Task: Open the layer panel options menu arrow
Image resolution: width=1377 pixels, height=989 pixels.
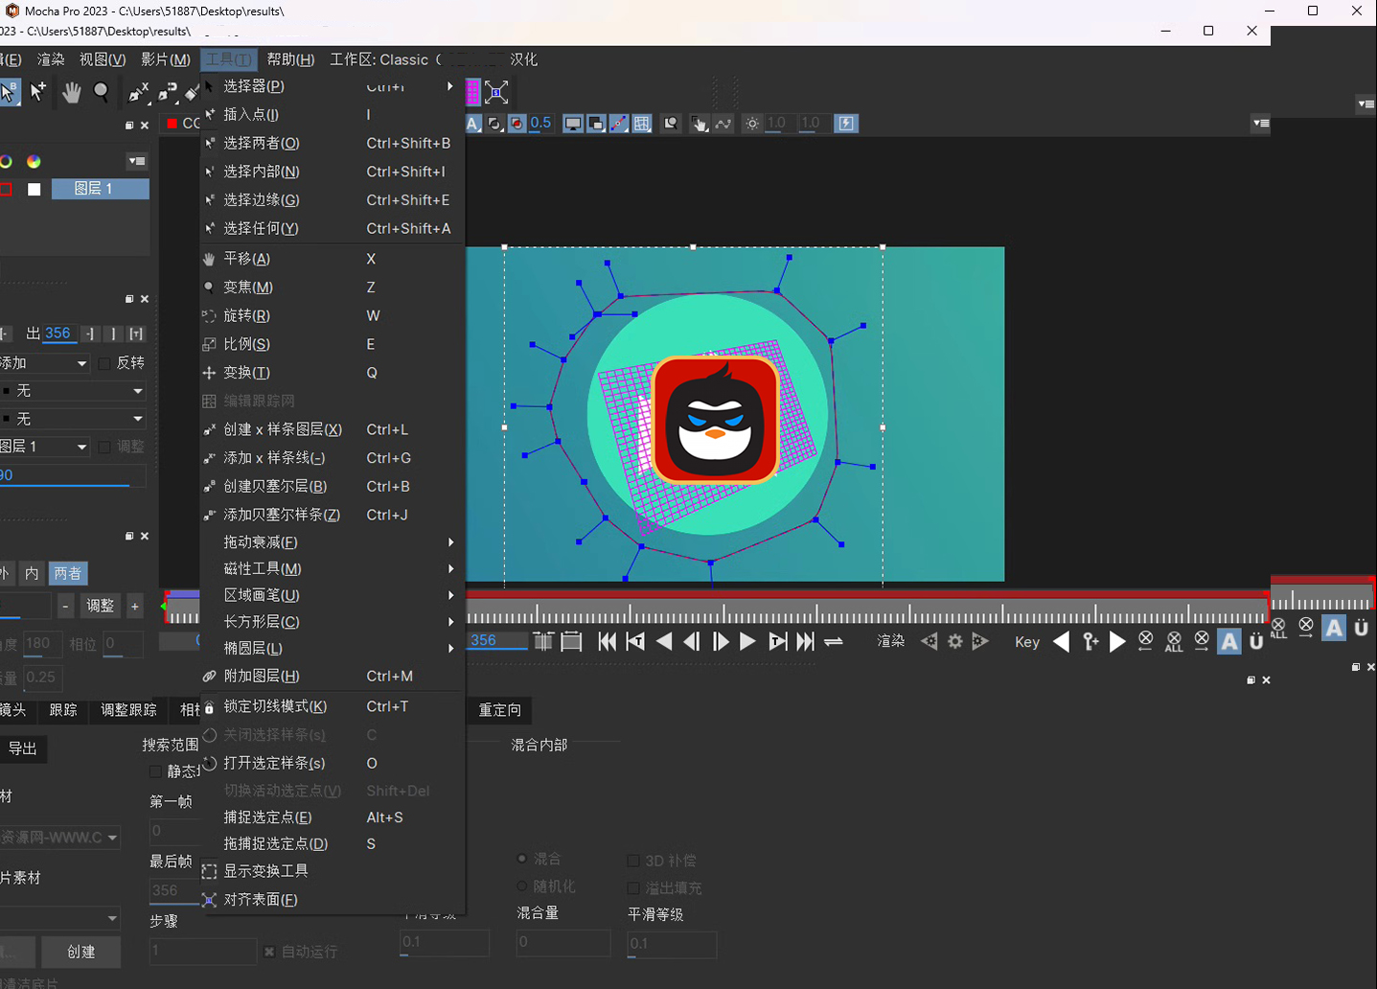Action: [x=137, y=161]
